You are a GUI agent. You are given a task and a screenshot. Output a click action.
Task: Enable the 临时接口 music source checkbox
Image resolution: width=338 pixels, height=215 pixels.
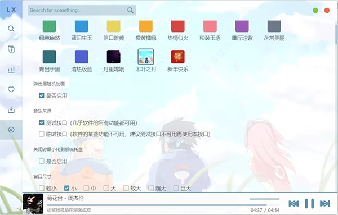coord(42,134)
